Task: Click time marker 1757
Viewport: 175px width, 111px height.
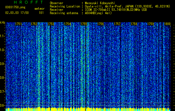Action: [x=117, y=24]
